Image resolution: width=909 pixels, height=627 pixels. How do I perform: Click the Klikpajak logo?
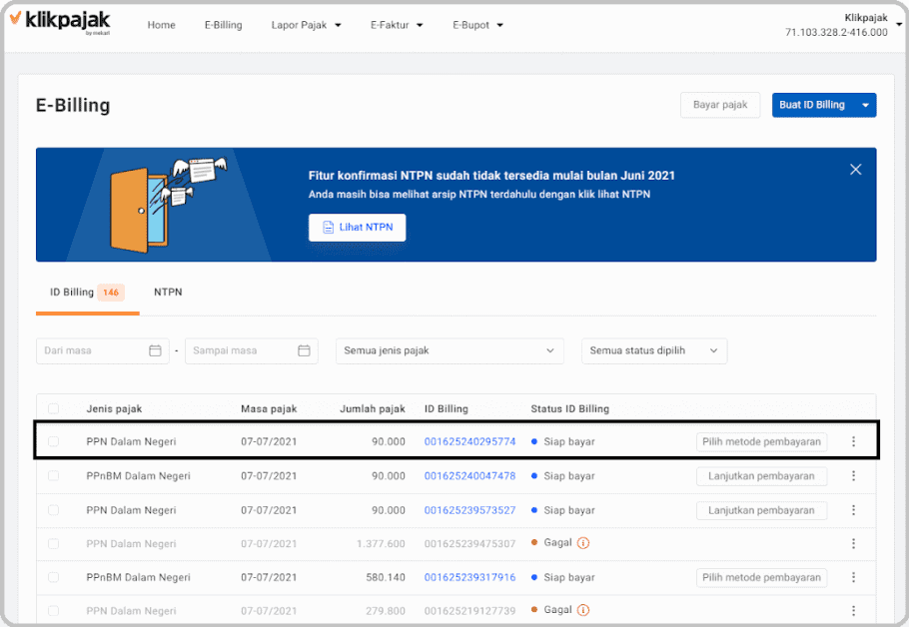pos(60,21)
